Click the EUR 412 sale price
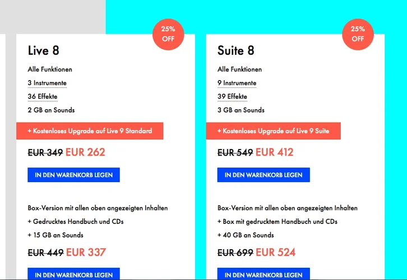The image size is (407, 280). point(274,152)
